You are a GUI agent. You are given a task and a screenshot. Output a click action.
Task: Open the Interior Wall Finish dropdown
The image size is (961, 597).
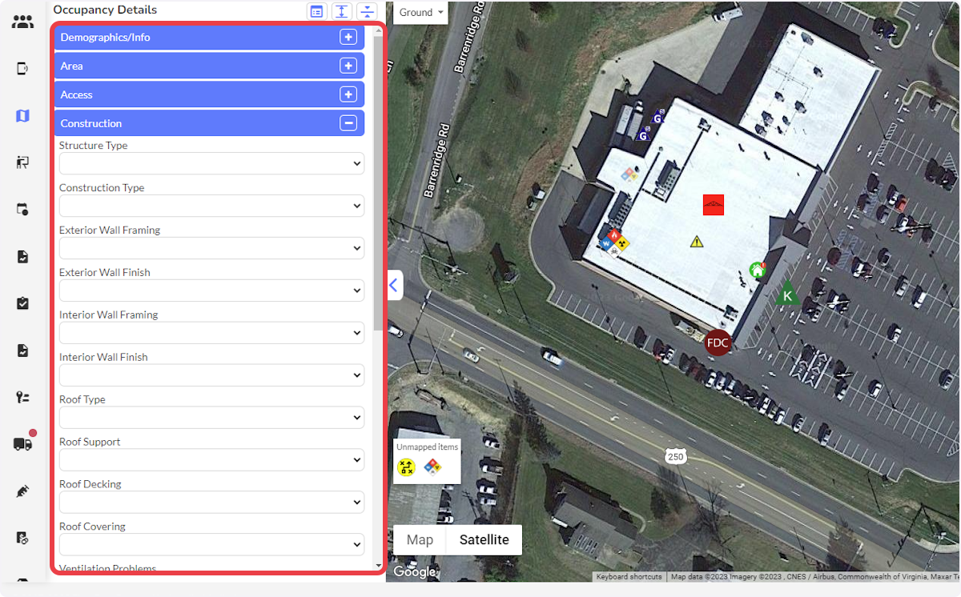point(211,375)
